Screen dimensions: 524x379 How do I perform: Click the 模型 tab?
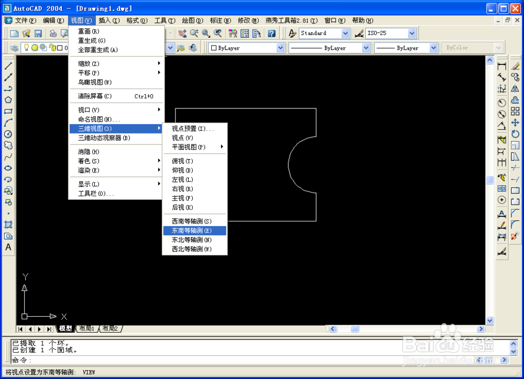pyautogui.click(x=64, y=329)
